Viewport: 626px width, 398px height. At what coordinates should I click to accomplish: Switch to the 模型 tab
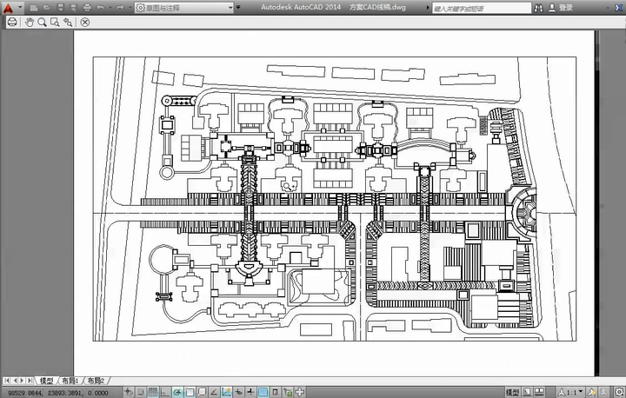pos(47,381)
